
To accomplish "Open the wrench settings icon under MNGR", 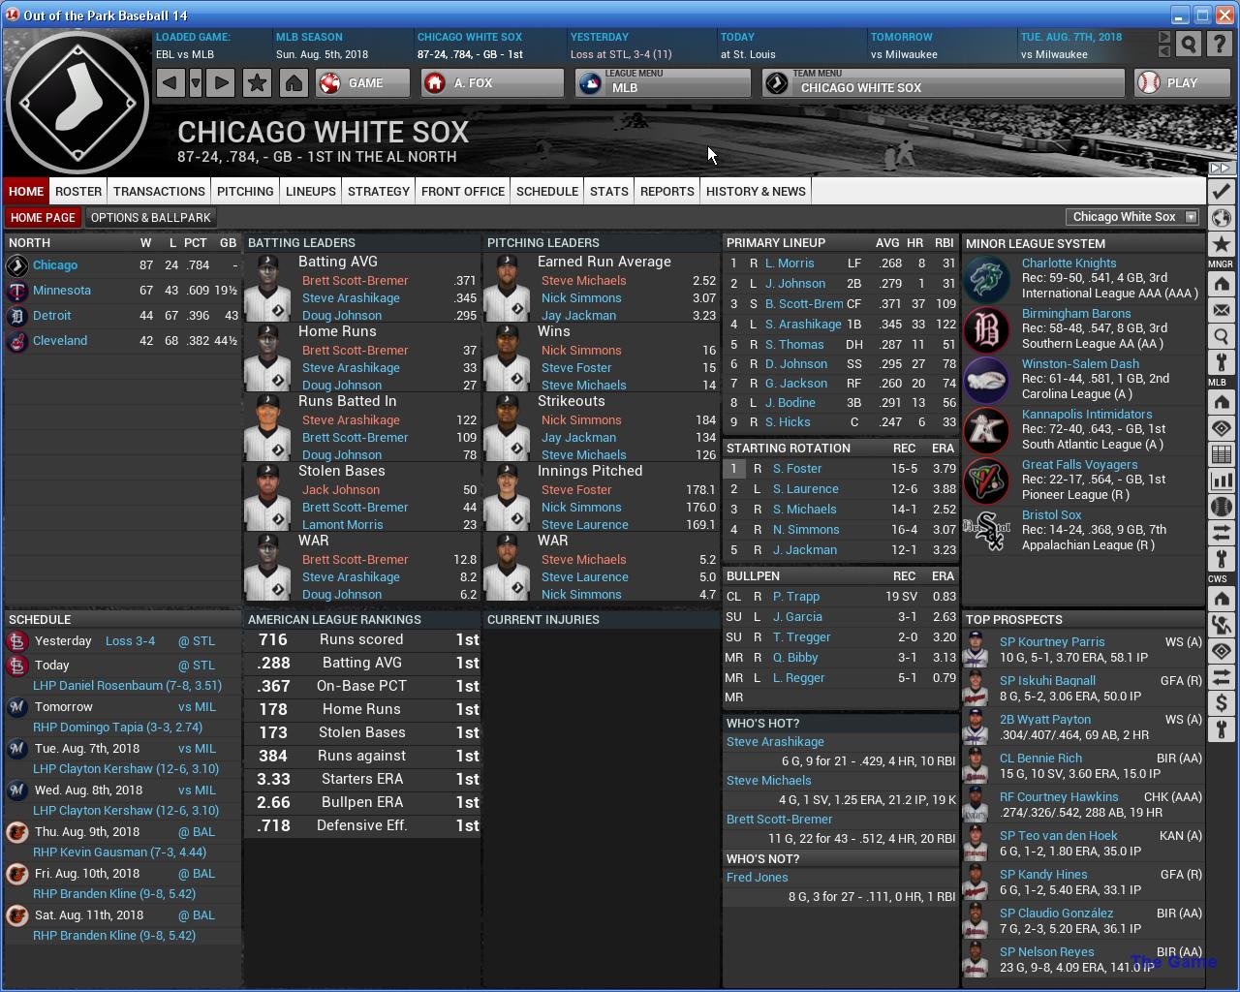I will [1221, 362].
